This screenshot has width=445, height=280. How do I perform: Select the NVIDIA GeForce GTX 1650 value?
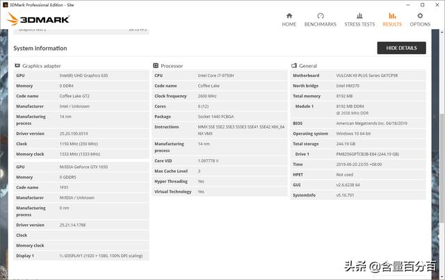(83, 167)
